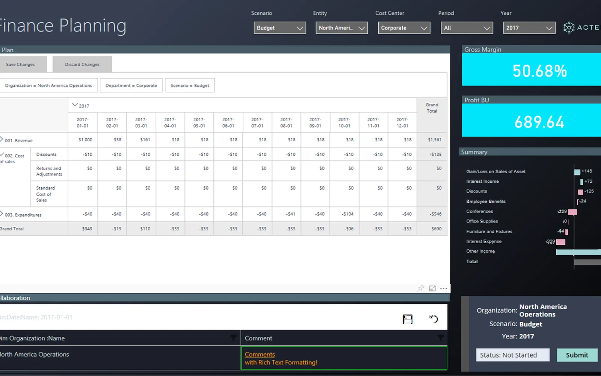Filter the Dim Organization Name column

click(x=233, y=338)
